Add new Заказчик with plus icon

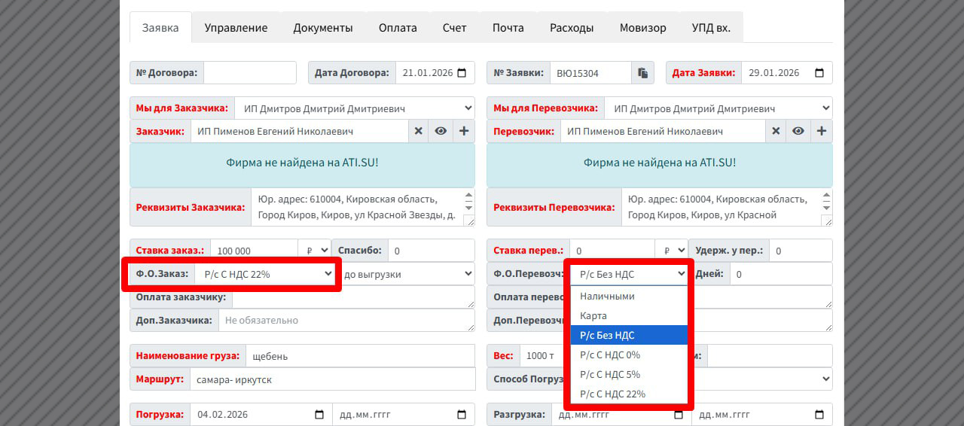[464, 131]
